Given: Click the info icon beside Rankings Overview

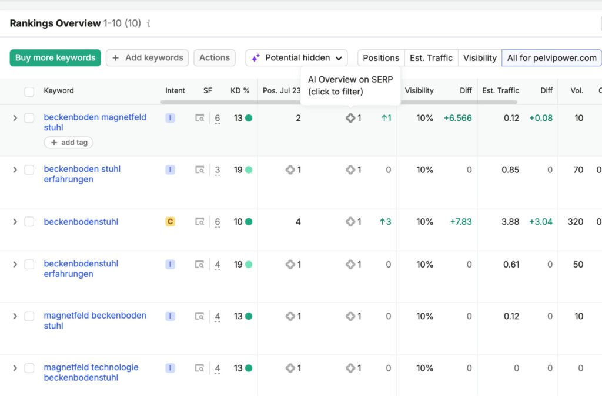Looking at the screenshot, I should (x=149, y=23).
